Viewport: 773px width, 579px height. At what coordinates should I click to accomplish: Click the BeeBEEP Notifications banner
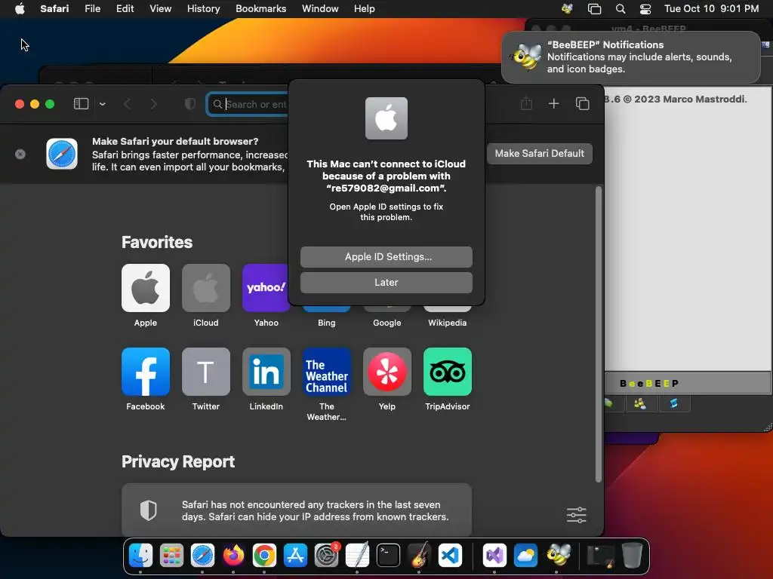631,57
